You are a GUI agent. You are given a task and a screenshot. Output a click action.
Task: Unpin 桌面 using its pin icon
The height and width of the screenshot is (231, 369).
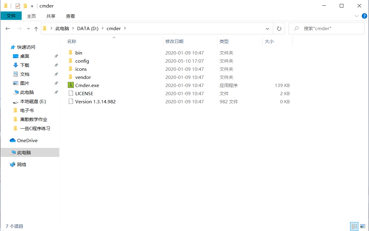[x=56, y=56]
